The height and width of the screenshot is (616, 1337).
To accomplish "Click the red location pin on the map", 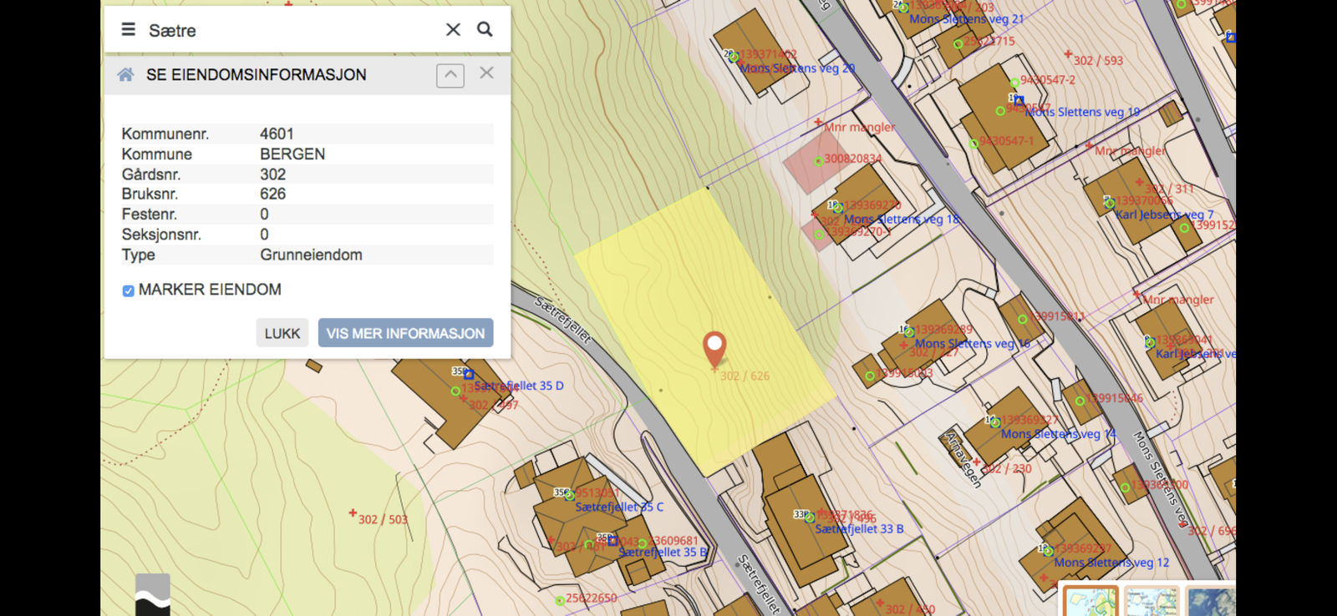I will tap(714, 349).
